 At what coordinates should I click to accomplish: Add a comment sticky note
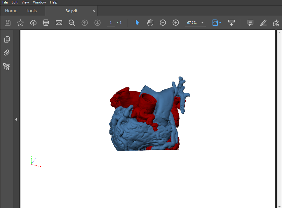click(x=250, y=23)
